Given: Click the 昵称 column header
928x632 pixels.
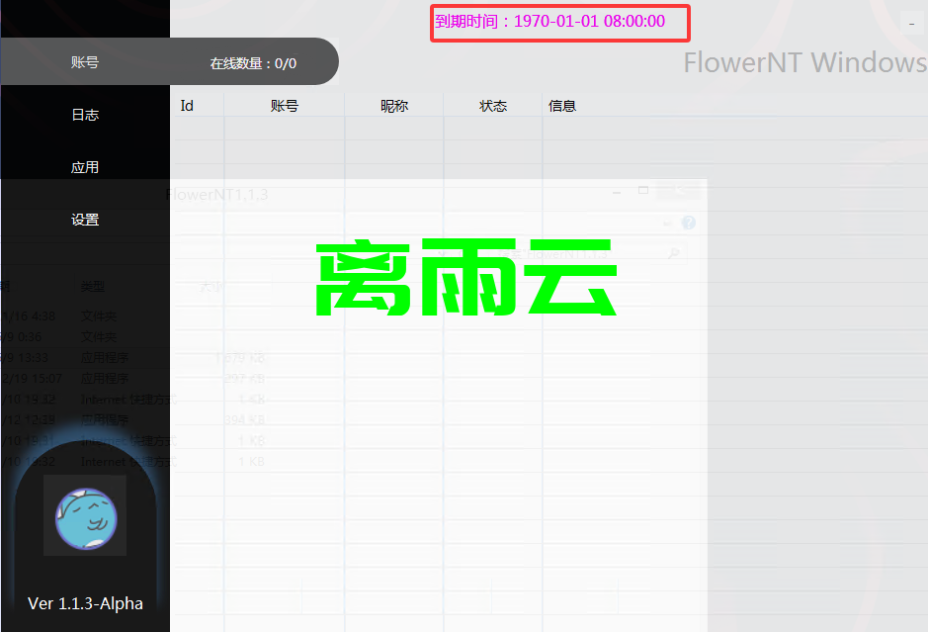Looking at the screenshot, I should [x=394, y=105].
